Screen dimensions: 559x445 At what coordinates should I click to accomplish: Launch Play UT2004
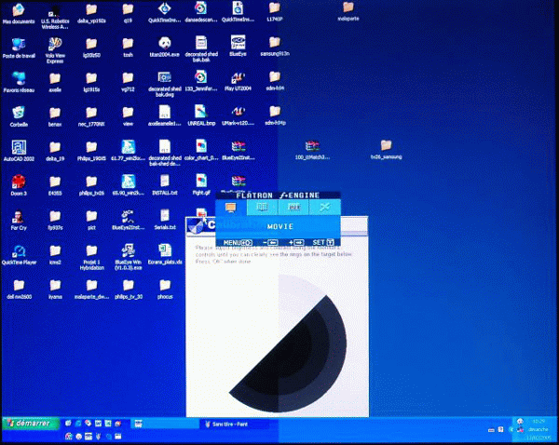(238, 82)
